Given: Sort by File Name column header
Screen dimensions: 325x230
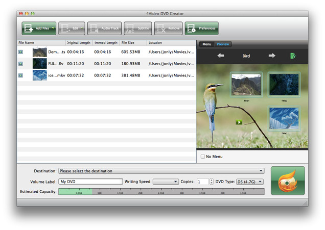Looking at the screenshot, I should pos(41,43).
